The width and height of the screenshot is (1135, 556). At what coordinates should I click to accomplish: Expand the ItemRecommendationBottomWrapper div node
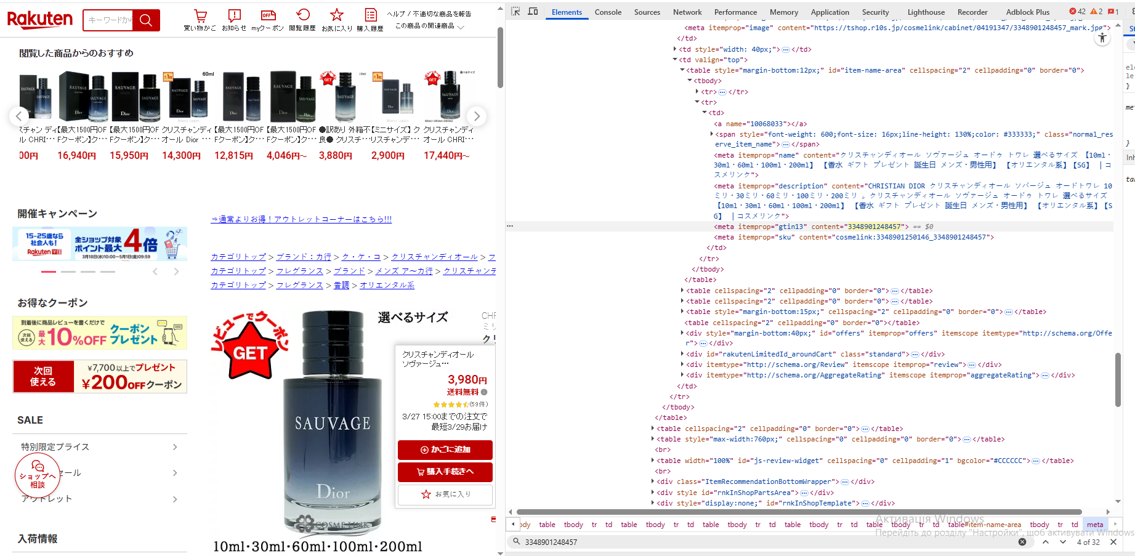click(x=653, y=481)
